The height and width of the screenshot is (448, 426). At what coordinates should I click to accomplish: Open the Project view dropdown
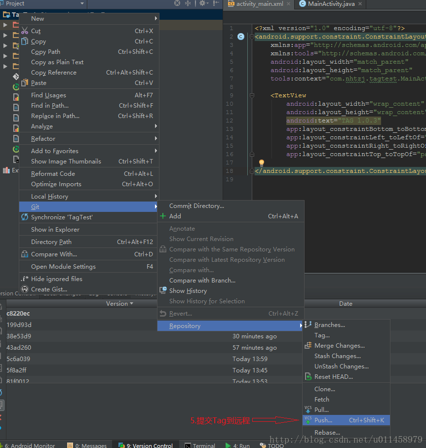coord(82,3)
